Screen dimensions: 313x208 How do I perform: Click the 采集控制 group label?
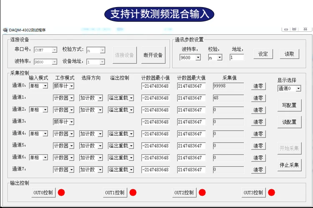coord(20,73)
